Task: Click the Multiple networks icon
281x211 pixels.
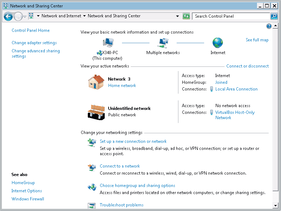Action: [163, 43]
